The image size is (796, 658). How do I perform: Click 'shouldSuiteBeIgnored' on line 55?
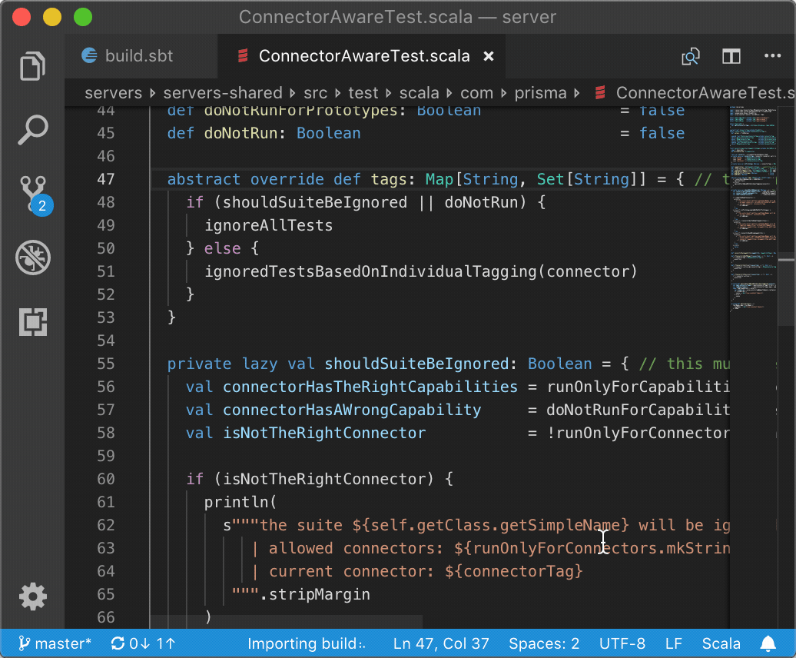tap(416, 364)
